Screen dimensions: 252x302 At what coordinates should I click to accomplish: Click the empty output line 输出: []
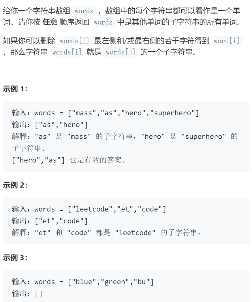27,294
